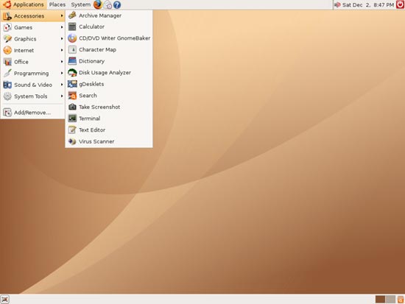The width and height of the screenshot is (405, 304).
Task: Select the first brown workspace
Action: pos(380,300)
